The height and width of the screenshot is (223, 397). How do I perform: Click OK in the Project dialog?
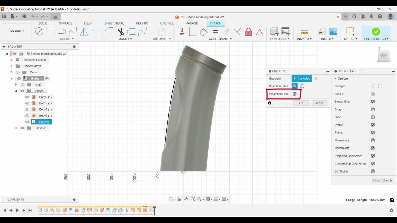[301, 103]
